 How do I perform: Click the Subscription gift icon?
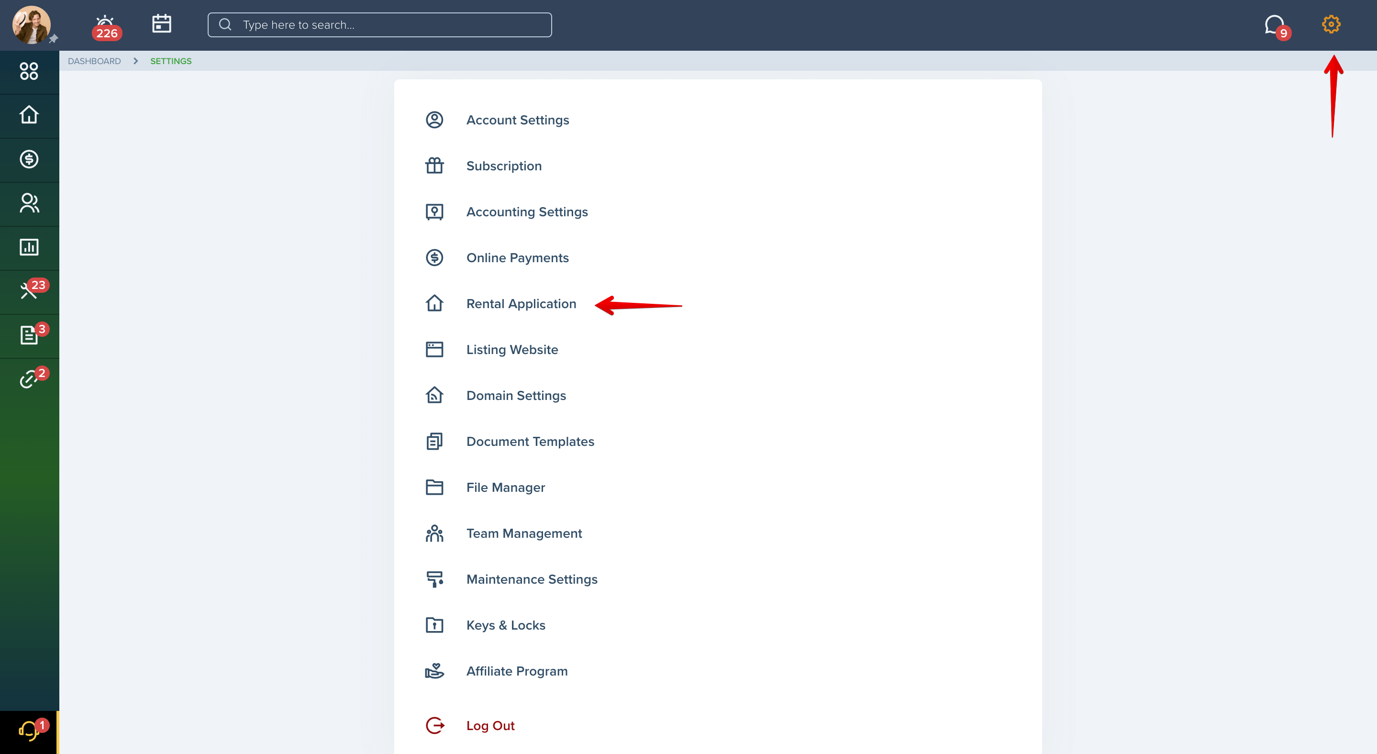tap(434, 166)
